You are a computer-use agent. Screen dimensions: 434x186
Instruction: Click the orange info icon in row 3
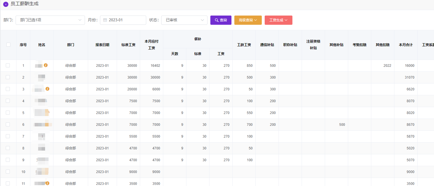coord(47,89)
